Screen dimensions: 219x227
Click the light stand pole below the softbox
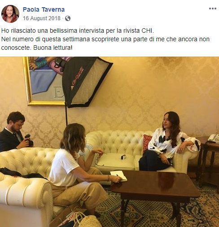tap(66, 113)
